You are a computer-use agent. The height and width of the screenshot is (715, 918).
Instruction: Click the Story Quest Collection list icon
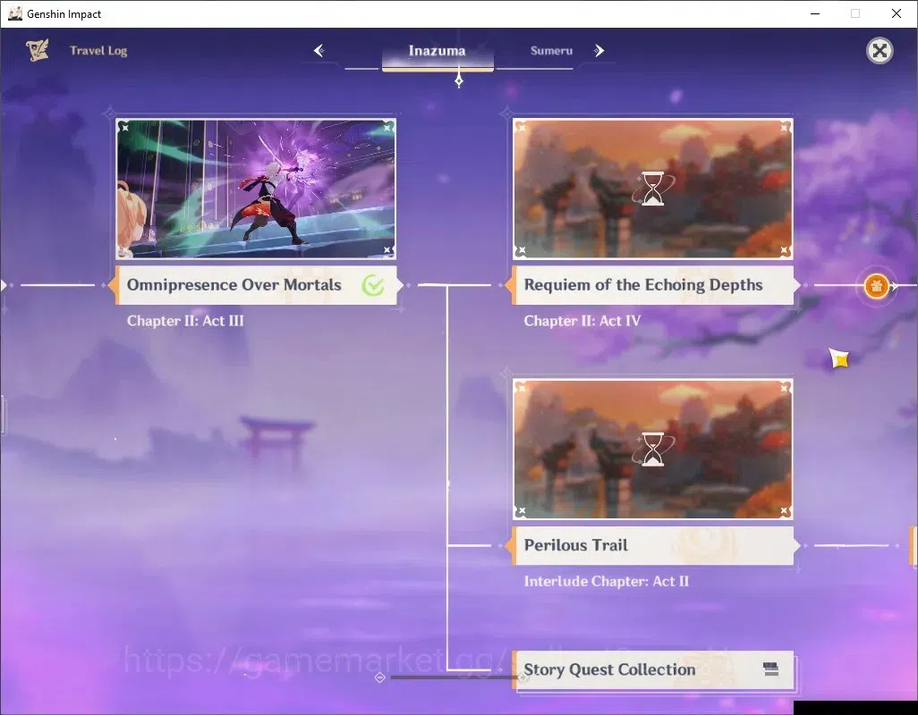coord(771,669)
